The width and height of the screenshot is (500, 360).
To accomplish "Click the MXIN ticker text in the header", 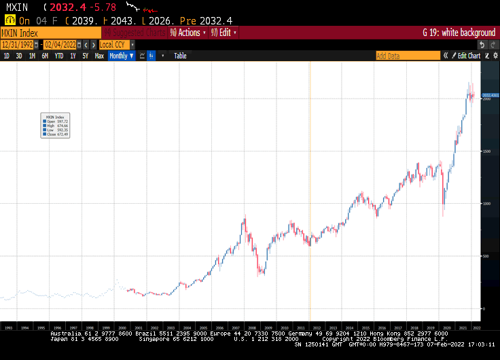I will [x=17, y=7].
